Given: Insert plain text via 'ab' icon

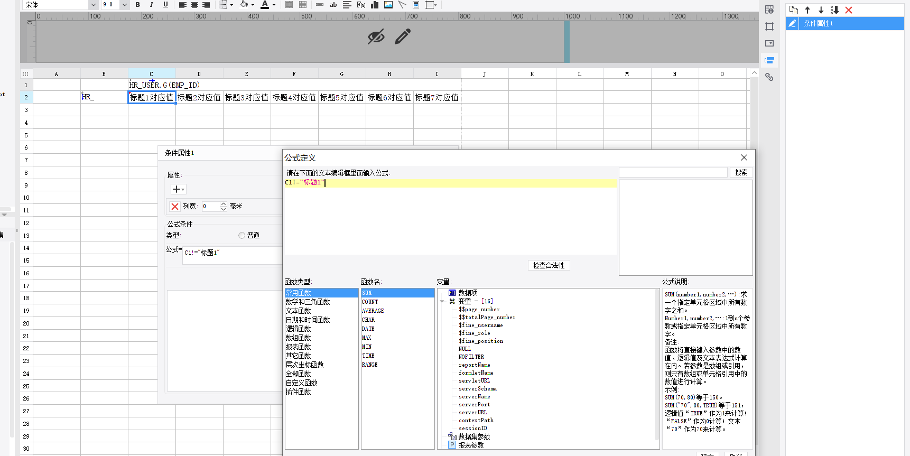Looking at the screenshot, I should (x=333, y=5).
